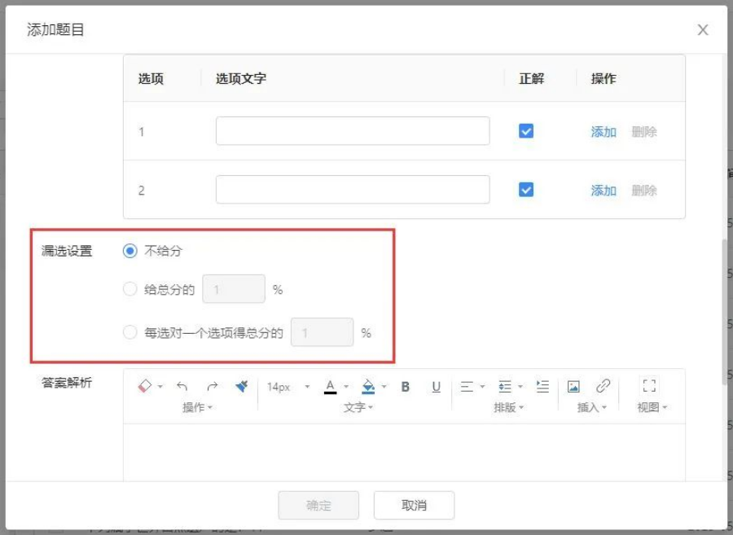Viewport: 733px width, 535px height.
Task: Click the 确定 button
Action: 318,505
